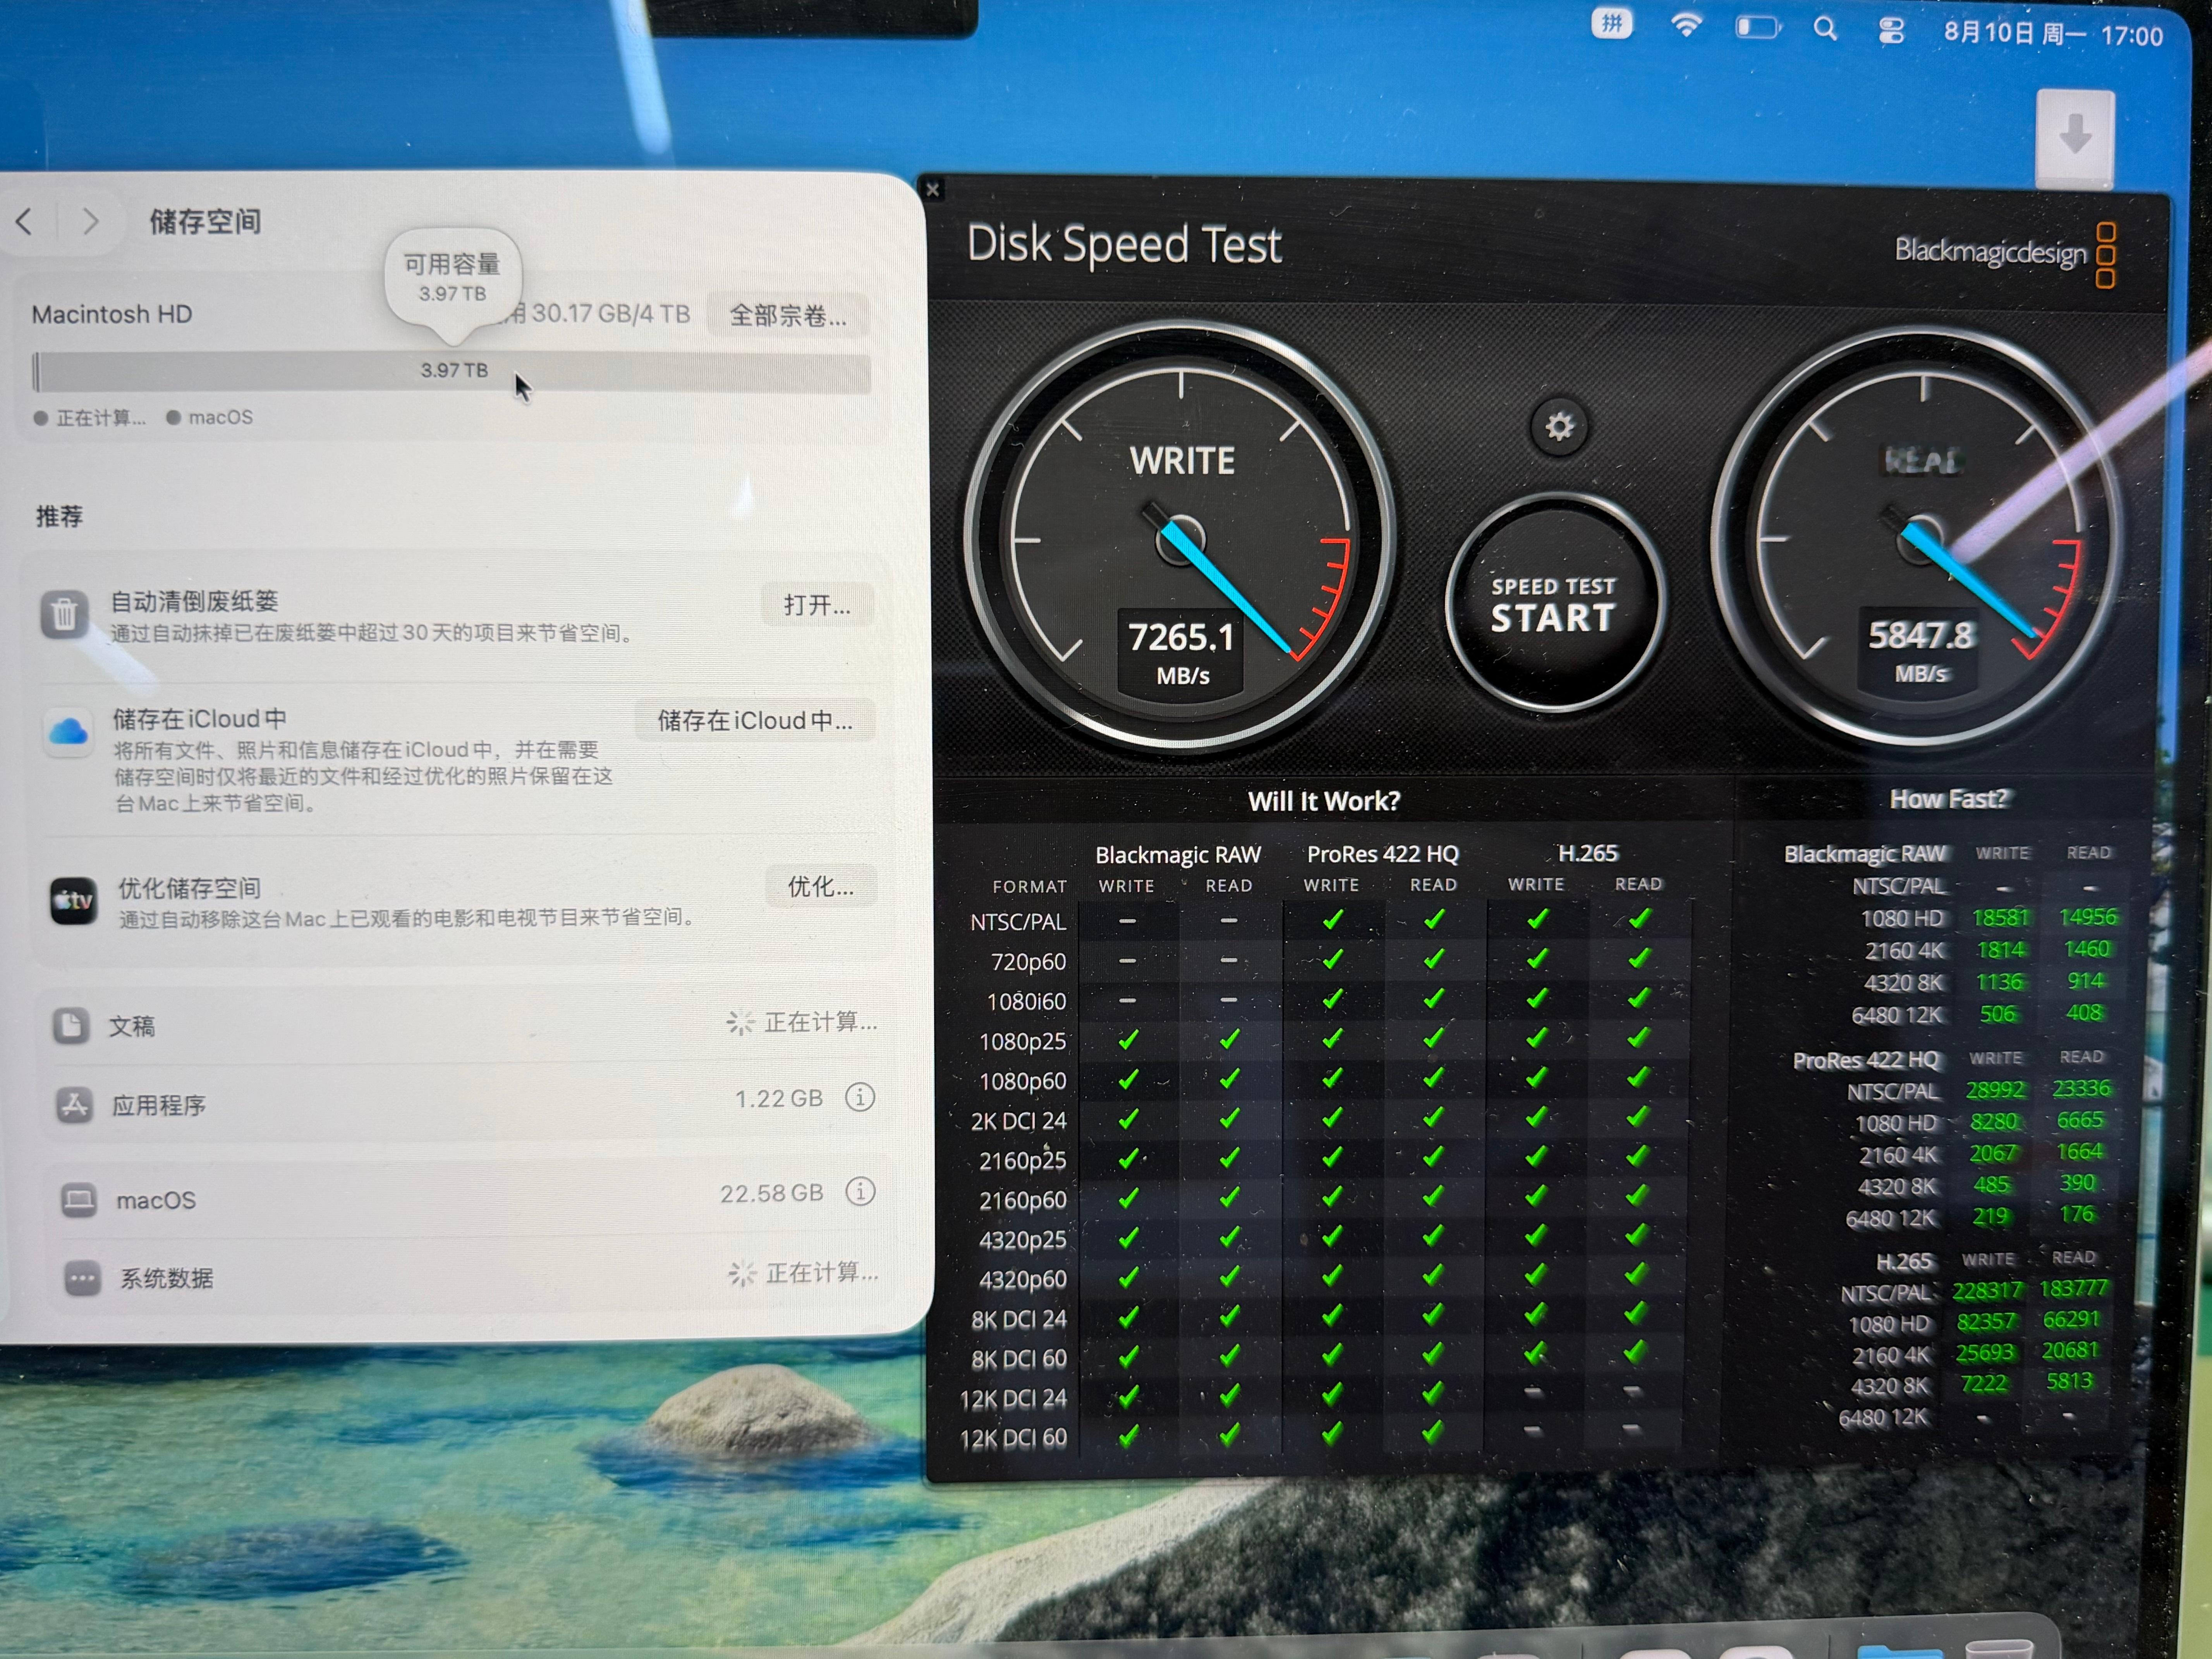2212x1659 pixels.
Task: Click 打开 for auto-empty trash
Action: click(817, 604)
